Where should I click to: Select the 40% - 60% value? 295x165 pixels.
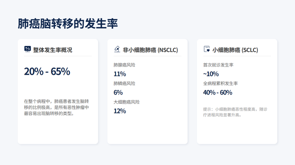218,92
